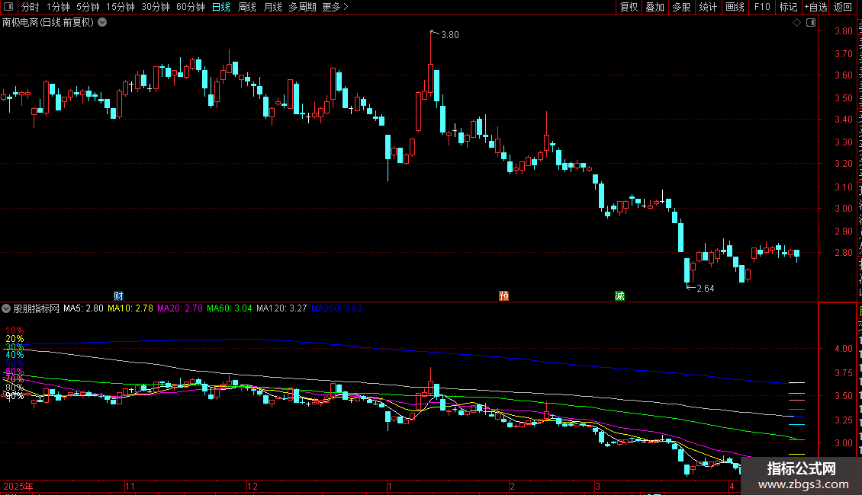This screenshot has height=495, width=862.
Task: Click the month 11 marker on time axis
Action: click(x=130, y=486)
